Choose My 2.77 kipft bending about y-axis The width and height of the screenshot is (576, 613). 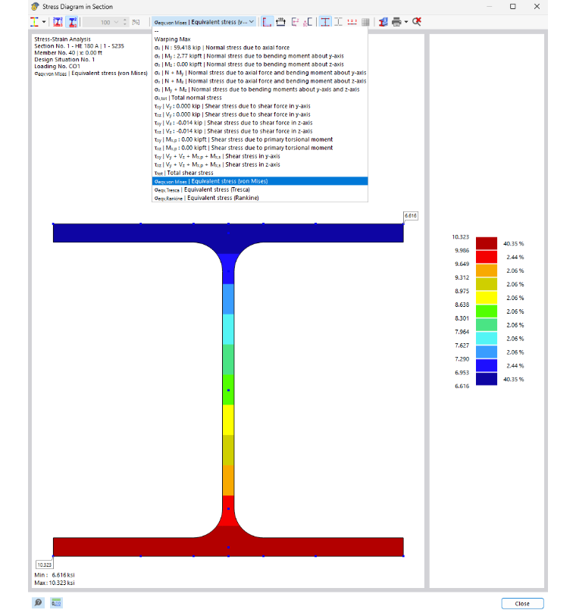pos(260,56)
